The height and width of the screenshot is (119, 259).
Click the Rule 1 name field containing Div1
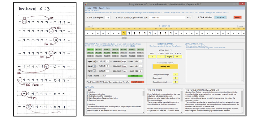114,76
